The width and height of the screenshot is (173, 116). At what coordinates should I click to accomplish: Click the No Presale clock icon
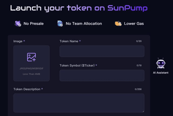click(x=18, y=24)
